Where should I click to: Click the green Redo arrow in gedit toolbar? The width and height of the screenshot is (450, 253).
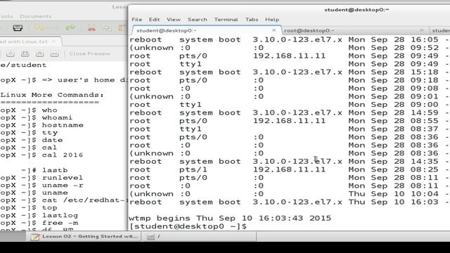pyautogui.click(x=70, y=27)
